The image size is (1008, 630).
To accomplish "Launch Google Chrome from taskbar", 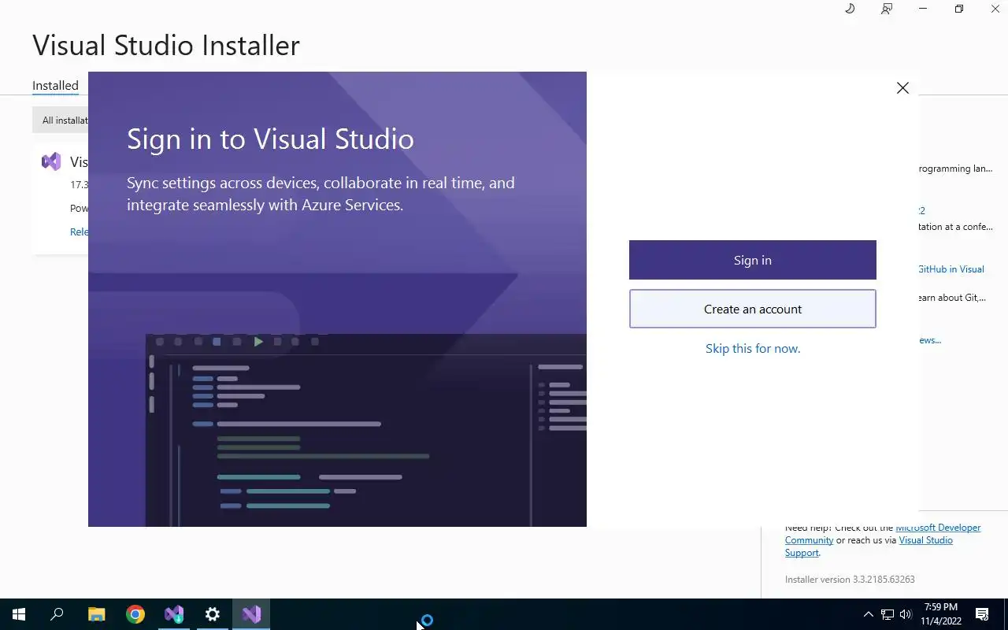I will [x=135, y=614].
